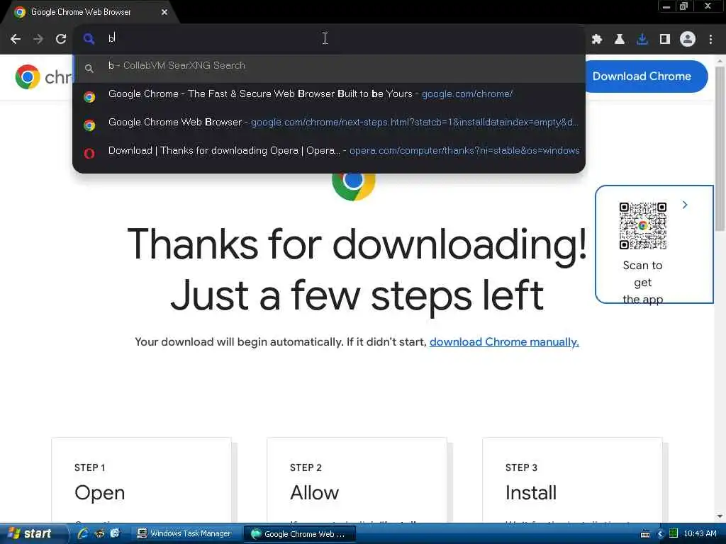The image size is (726, 544).
Task: Open Chrome's three-dot menu
Action: click(x=710, y=39)
